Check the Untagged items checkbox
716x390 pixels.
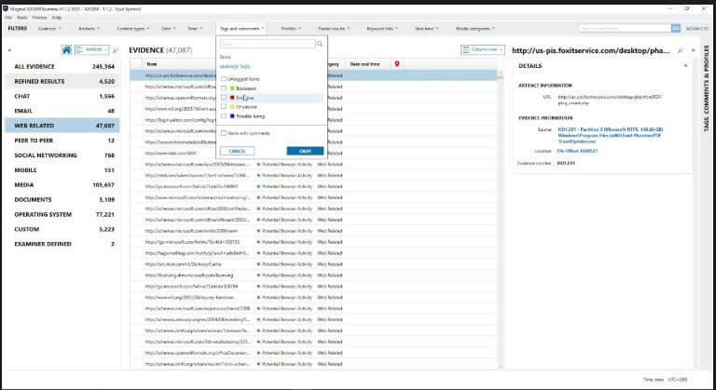(224, 79)
